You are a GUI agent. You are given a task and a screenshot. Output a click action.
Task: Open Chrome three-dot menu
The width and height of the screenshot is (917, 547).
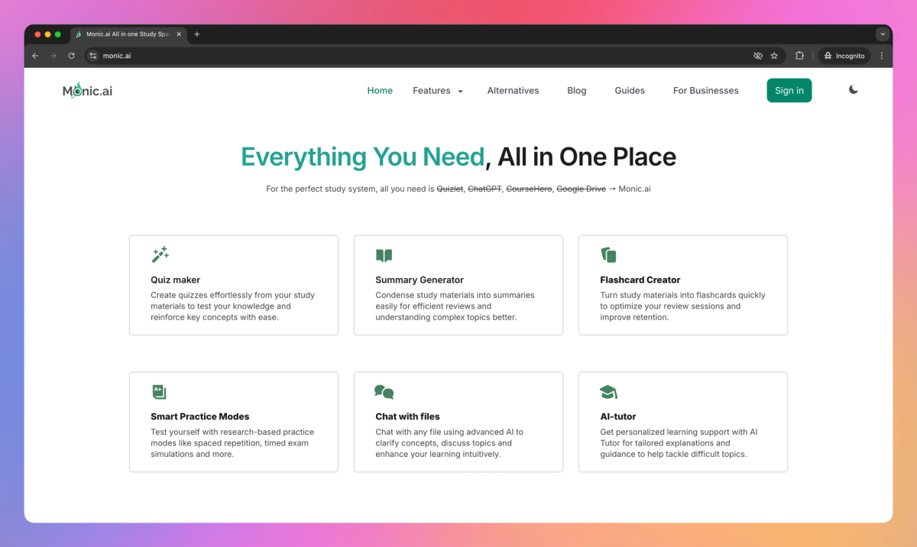pos(882,56)
